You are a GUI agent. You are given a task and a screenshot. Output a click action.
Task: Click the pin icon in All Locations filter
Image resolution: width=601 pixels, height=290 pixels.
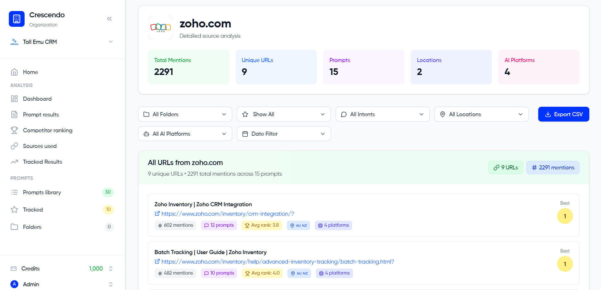pos(443,114)
